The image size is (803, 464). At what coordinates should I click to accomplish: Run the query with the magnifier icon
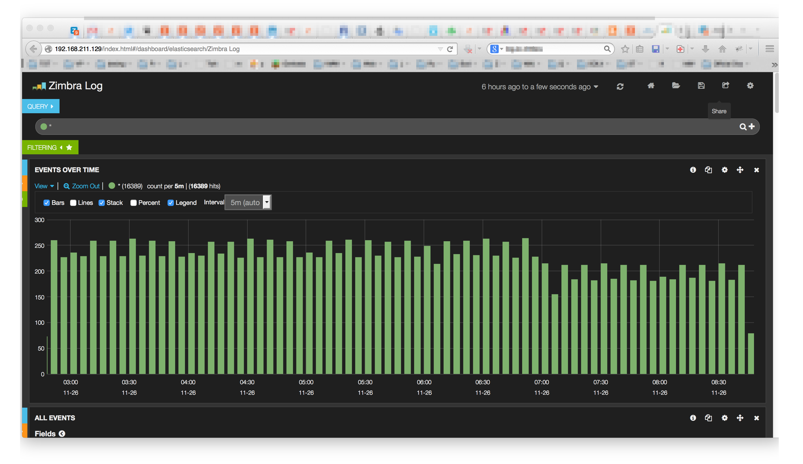coord(743,127)
